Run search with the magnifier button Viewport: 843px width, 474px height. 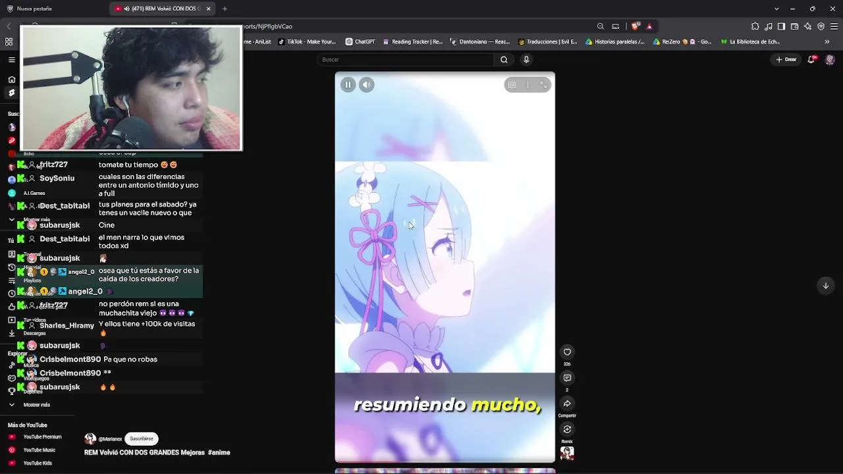click(504, 60)
